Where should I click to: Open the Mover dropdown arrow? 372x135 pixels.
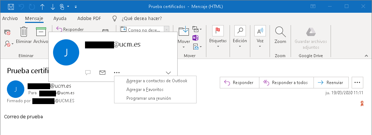[183, 47]
